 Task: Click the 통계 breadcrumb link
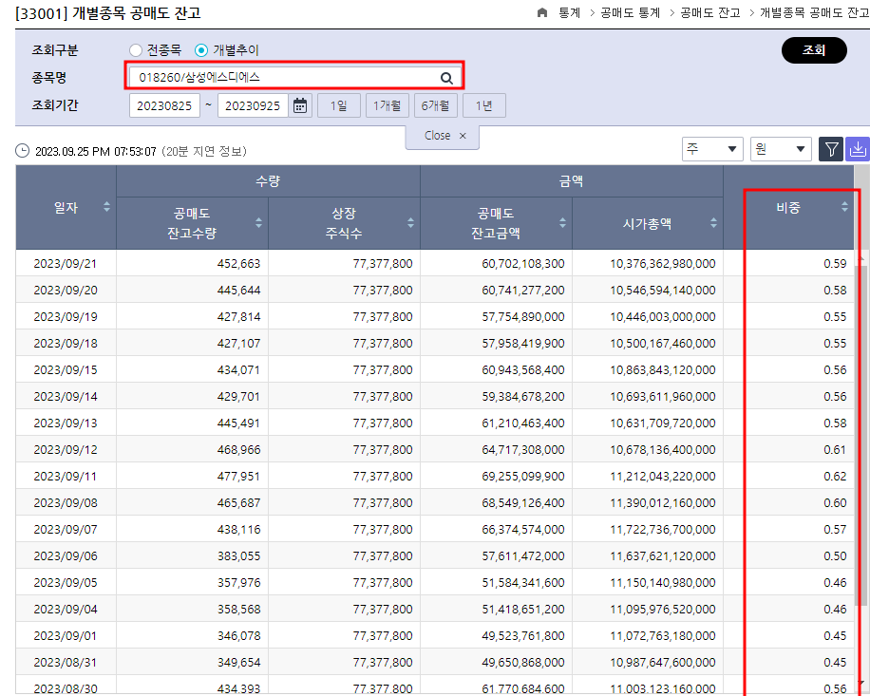(570, 12)
